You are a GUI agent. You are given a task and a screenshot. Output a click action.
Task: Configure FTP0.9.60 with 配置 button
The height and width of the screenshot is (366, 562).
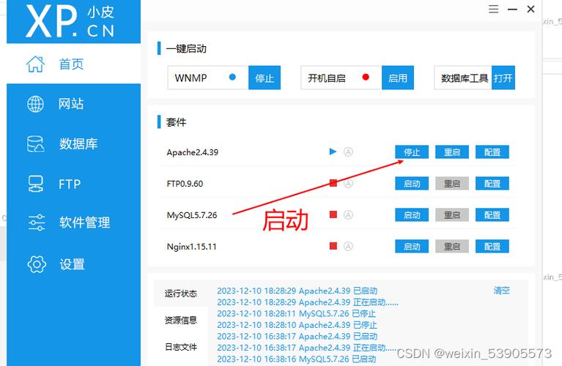click(492, 184)
